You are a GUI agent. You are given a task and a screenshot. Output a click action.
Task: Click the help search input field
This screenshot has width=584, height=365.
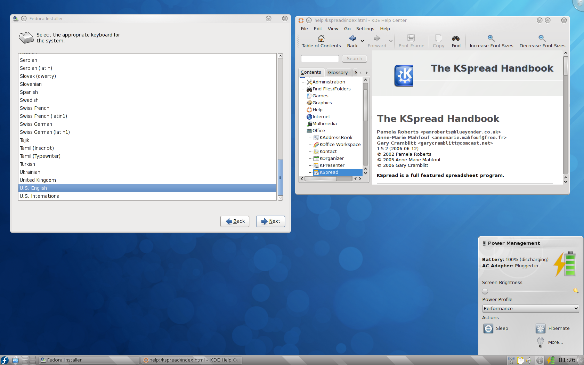point(320,59)
